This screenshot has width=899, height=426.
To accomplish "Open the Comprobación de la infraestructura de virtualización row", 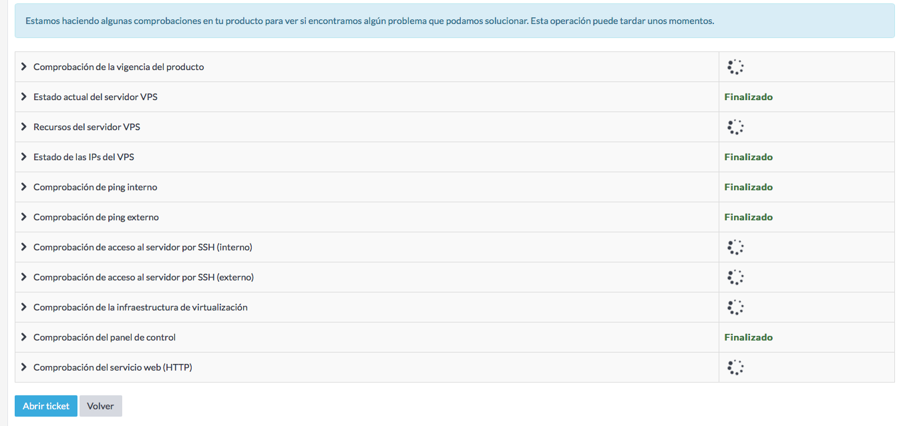I will tap(140, 307).
